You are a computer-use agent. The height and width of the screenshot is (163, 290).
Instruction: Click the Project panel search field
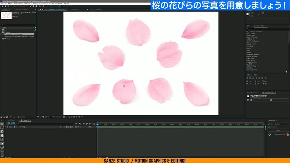click(18, 25)
